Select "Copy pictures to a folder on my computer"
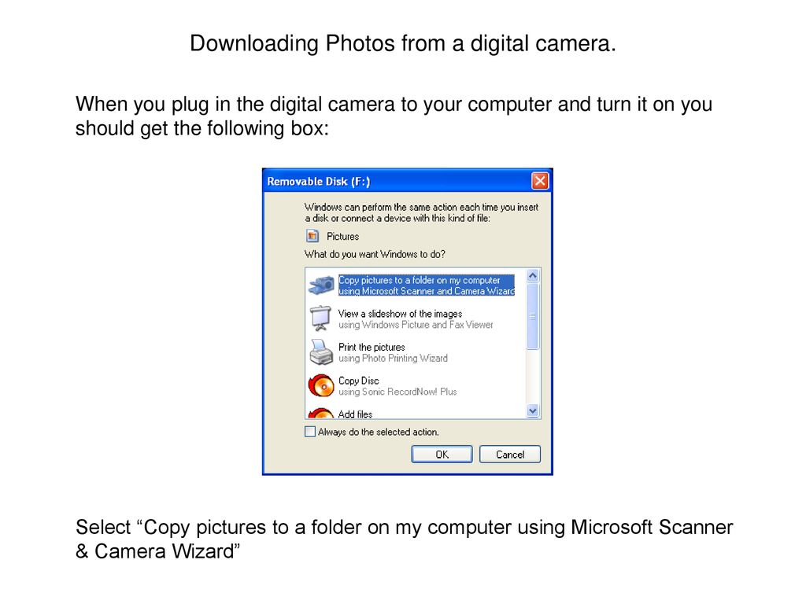 pos(426,285)
